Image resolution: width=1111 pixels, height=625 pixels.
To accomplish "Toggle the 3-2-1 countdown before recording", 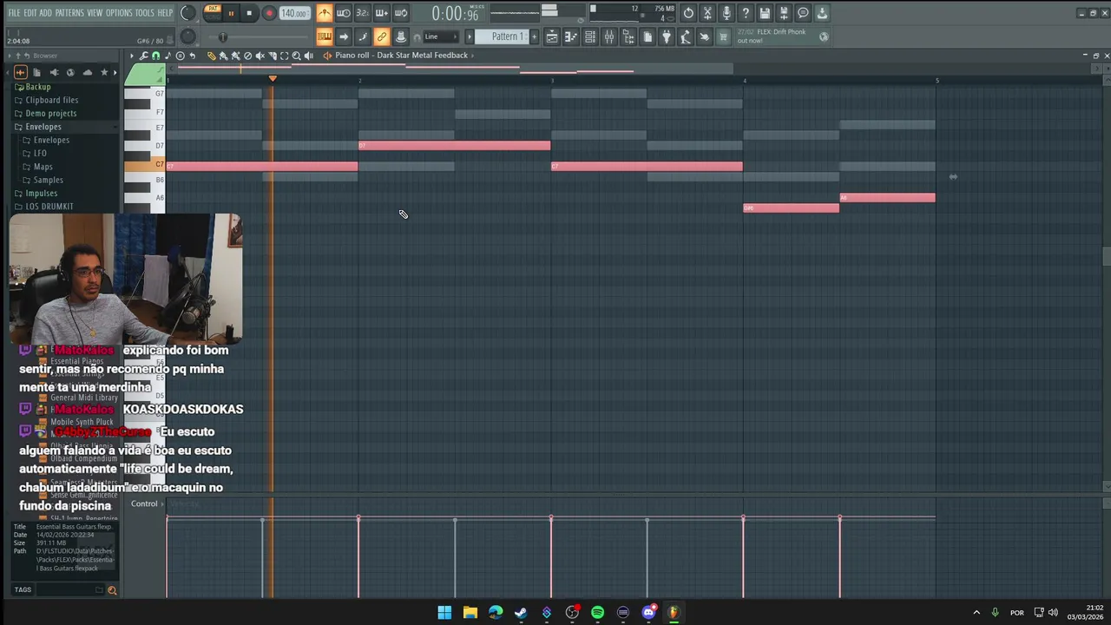I will [x=362, y=13].
